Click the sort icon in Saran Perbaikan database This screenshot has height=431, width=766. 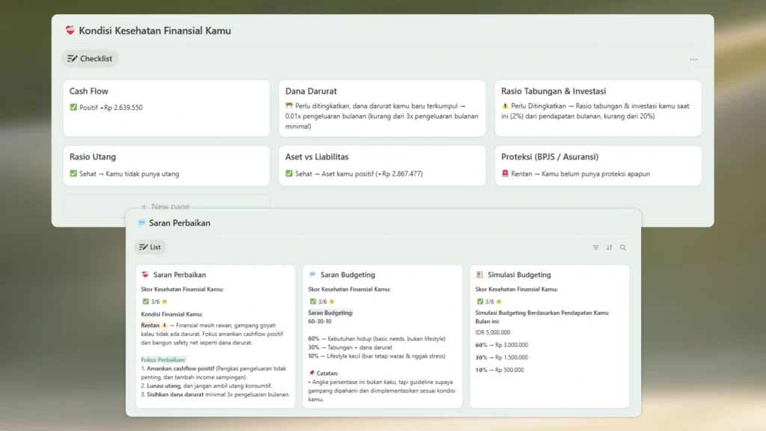point(609,248)
